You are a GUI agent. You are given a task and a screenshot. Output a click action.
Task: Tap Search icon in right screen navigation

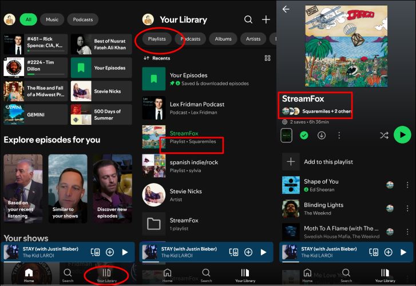[346, 275]
